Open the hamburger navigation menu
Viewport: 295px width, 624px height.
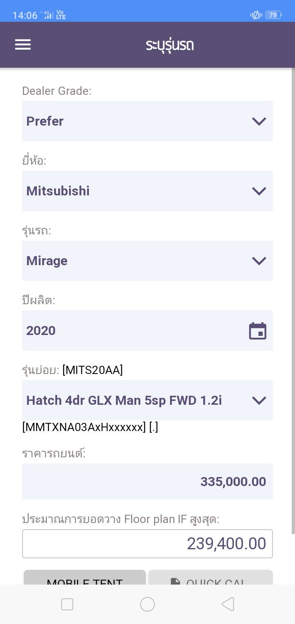[x=23, y=44]
